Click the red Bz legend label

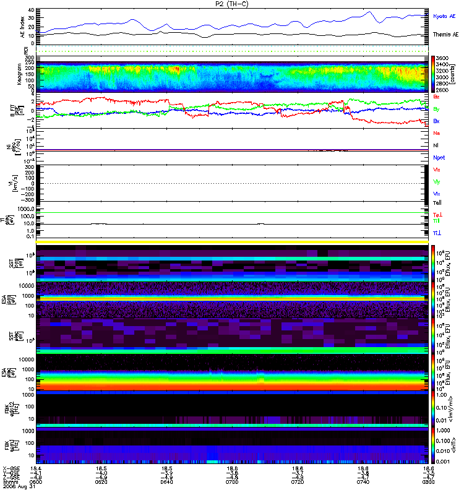pyautogui.click(x=436, y=97)
